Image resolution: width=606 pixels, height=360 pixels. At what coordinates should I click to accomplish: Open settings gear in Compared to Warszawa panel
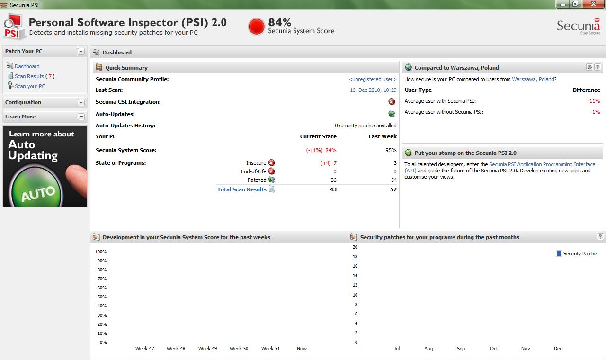pyautogui.click(x=589, y=67)
